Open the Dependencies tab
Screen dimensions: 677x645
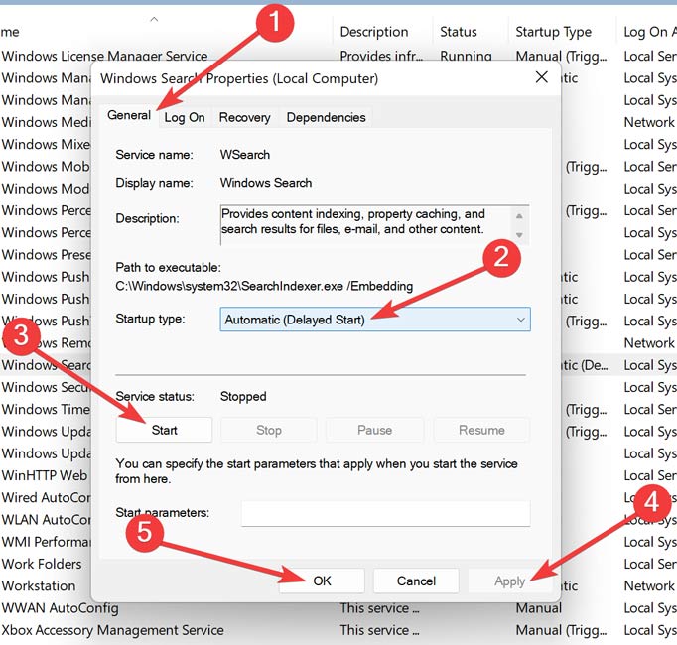click(x=326, y=117)
